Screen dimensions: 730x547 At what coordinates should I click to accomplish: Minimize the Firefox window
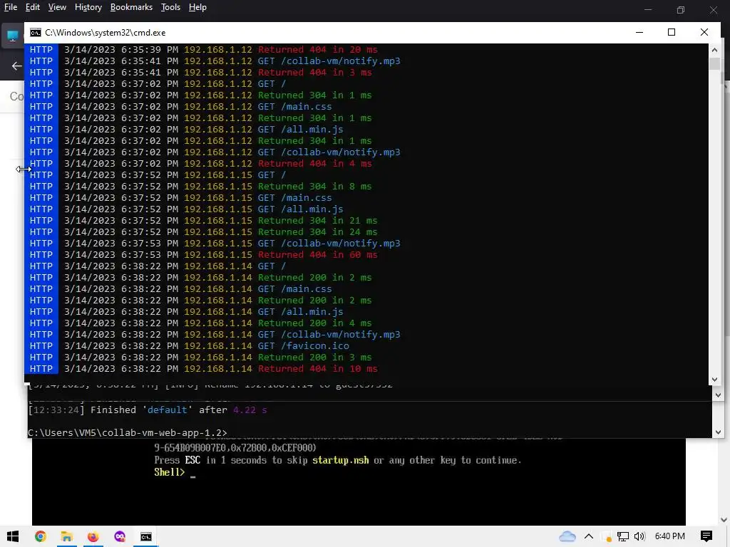648,9
